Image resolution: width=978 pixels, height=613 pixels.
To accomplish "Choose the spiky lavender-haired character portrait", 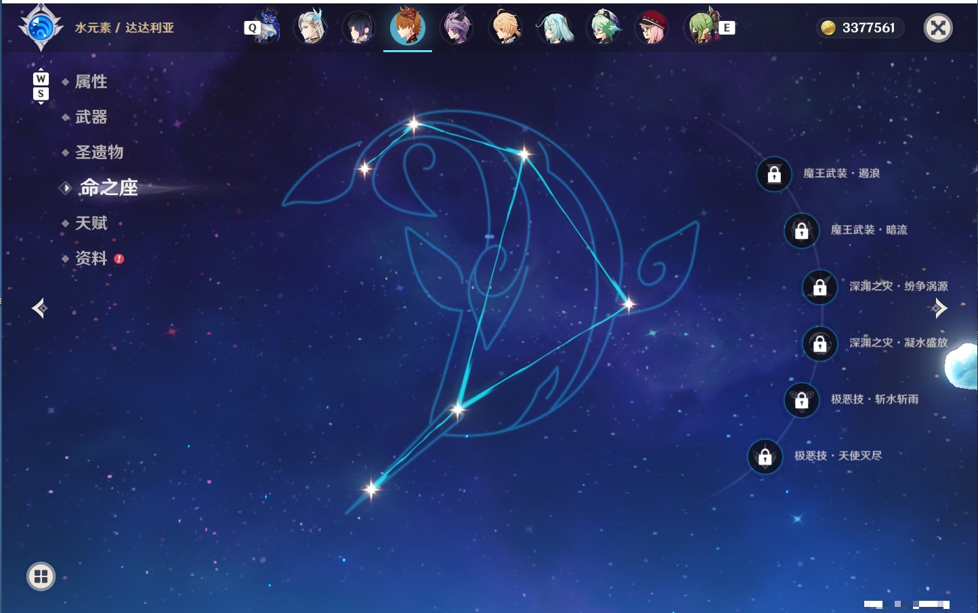I will click(x=456, y=27).
